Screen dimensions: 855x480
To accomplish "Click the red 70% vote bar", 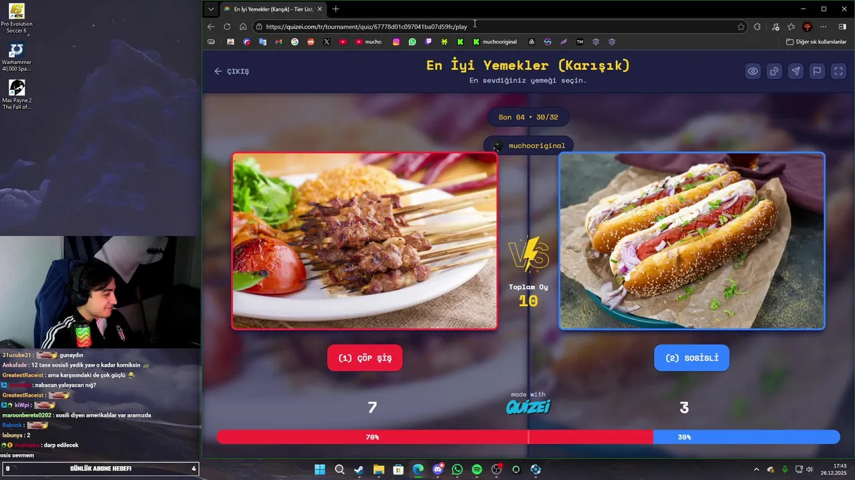I will pyautogui.click(x=435, y=437).
